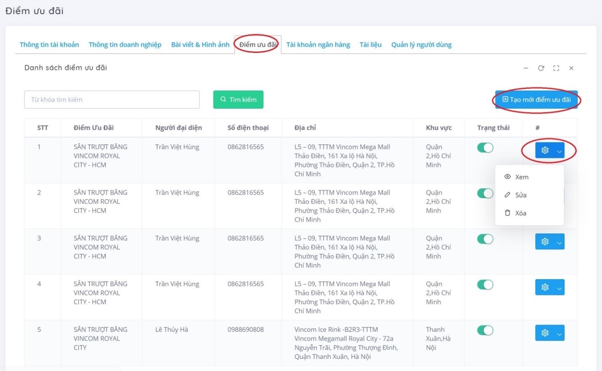Choose Sửa from the action menu

pos(529,195)
